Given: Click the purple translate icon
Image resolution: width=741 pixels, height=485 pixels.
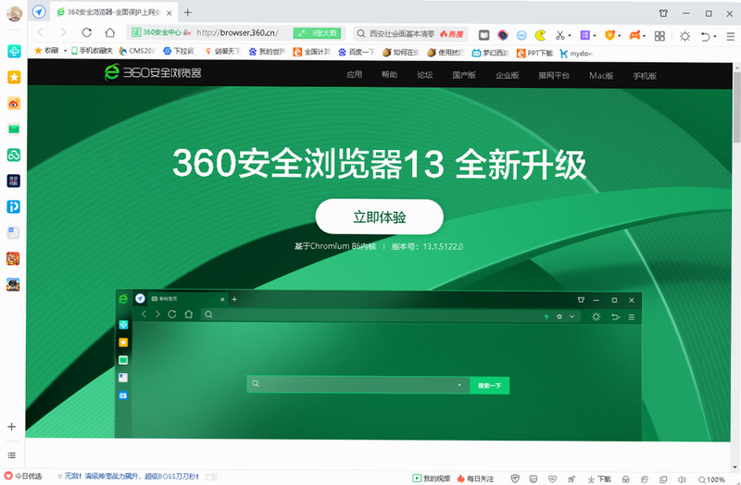Looking at the screenshot, I should pyautogui.click(x=585, y=35).
